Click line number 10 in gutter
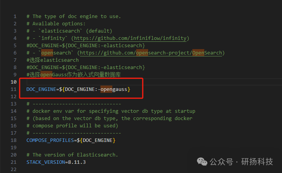 13,82
